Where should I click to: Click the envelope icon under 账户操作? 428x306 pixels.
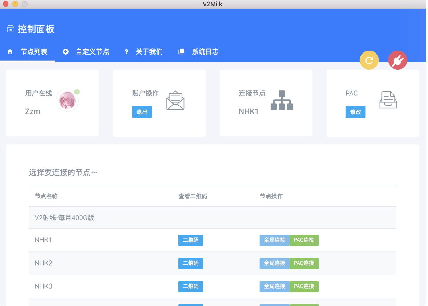175,101
